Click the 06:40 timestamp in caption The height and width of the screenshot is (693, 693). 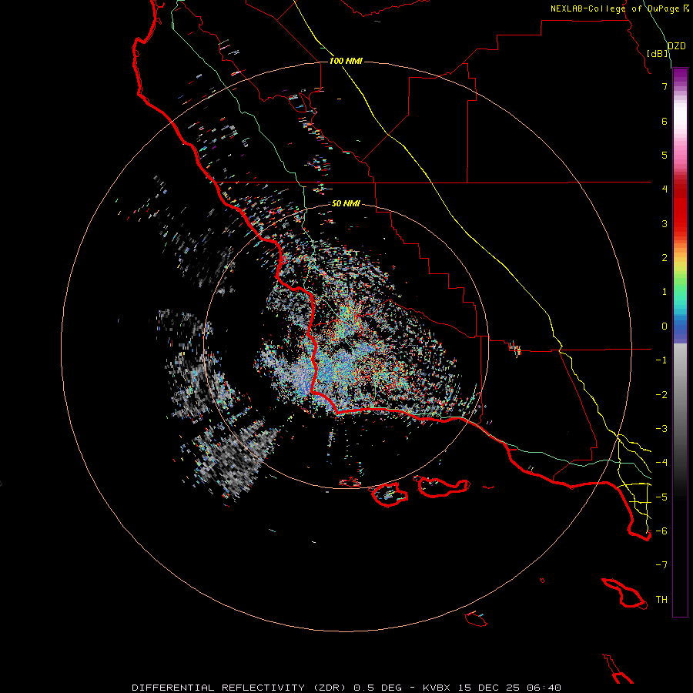tap(544, 688)
